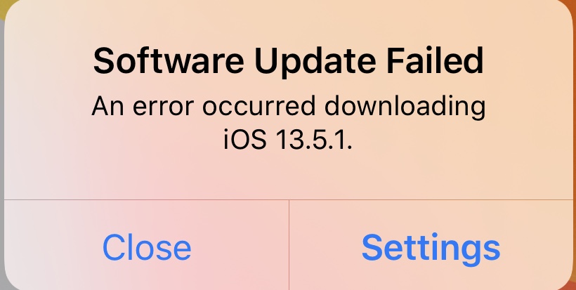576x290 pixels.
Task: Go to Settings to retry update
Action: pos(431,245)
